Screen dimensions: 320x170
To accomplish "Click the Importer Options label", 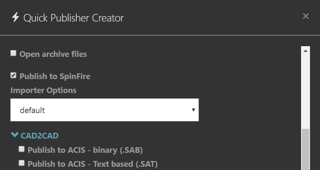I will click(44, 90).
